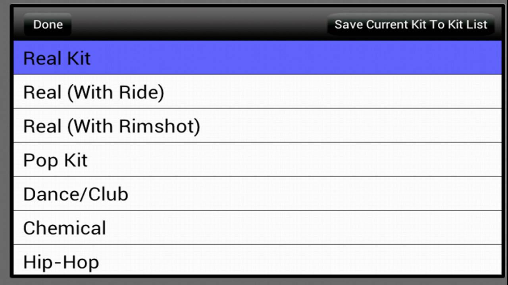
Task: Switch to Dance/Club sounds
Action: pyautogui.click(x=257, y=194)
